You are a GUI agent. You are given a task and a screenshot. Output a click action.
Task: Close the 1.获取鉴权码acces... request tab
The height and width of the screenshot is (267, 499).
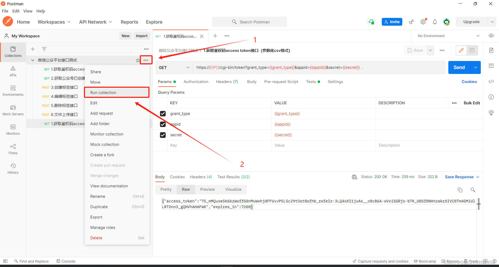(202, 36)
